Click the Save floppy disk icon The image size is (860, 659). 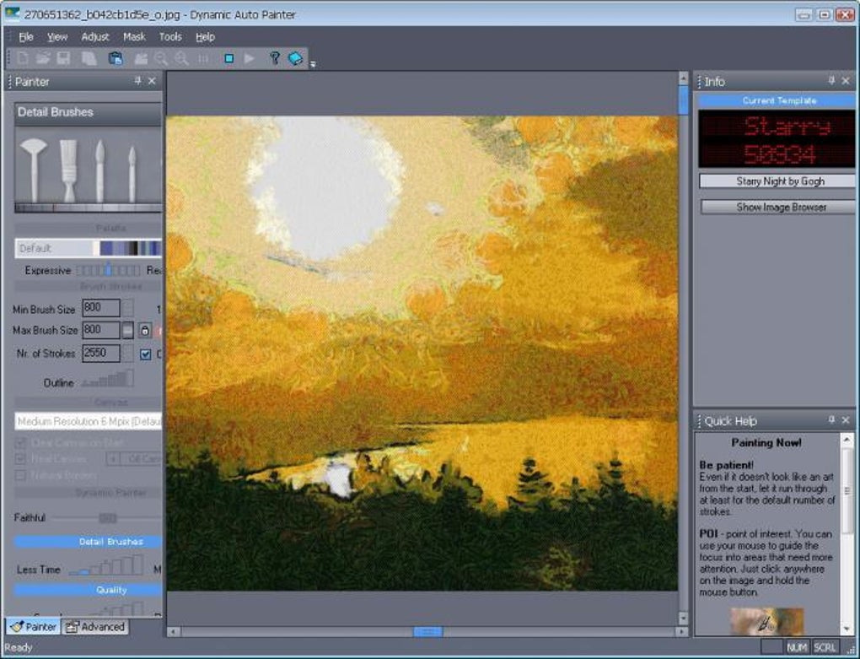(63, 58)
